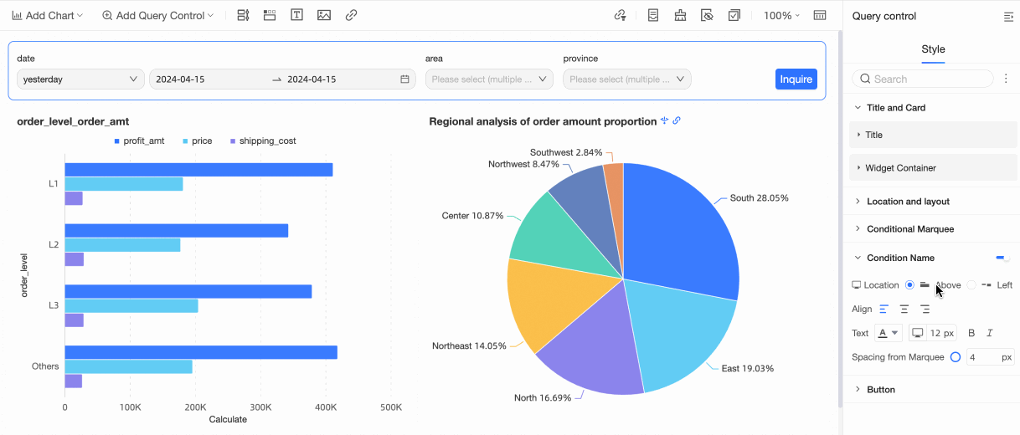1020x435 pixels.
Task: Collapse the Condition Name section
Action: [858, 258]
